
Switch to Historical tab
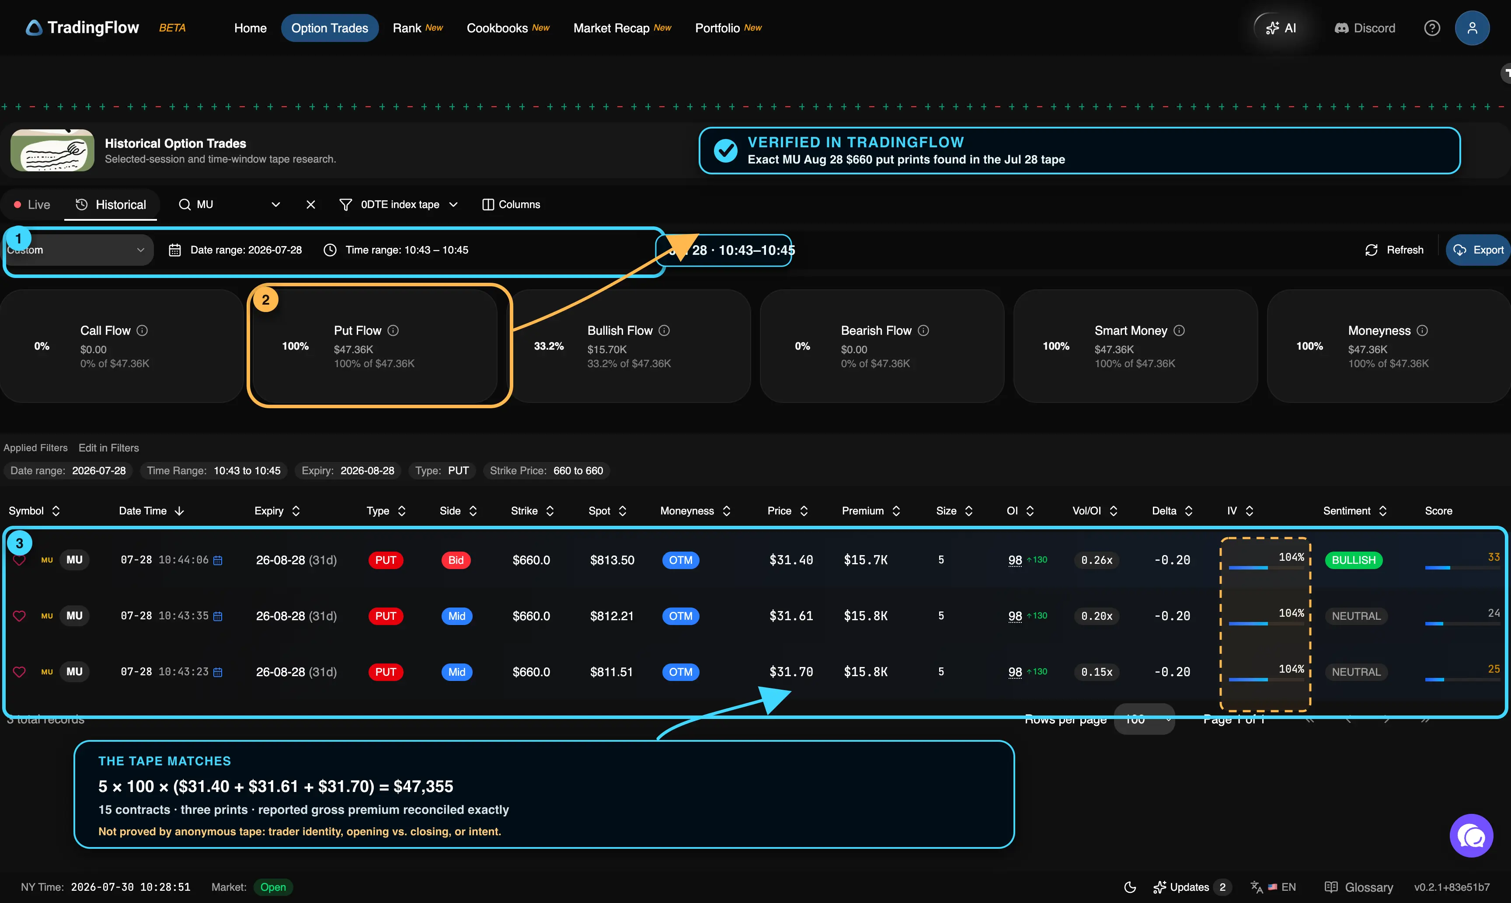[x=111, y=205]
